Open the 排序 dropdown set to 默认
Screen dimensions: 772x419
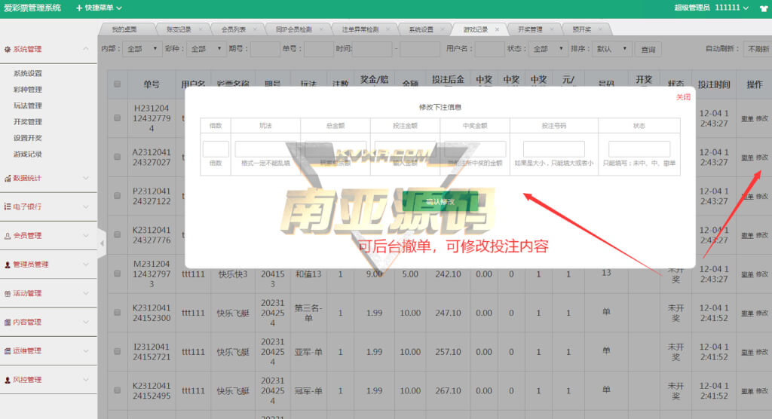(x=612, y=49)
